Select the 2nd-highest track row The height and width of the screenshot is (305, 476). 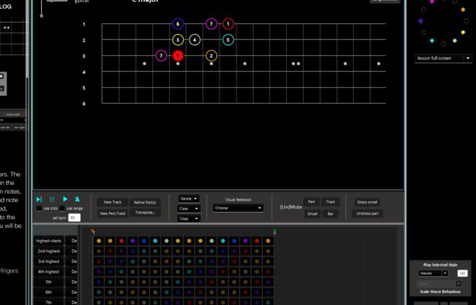49,251
